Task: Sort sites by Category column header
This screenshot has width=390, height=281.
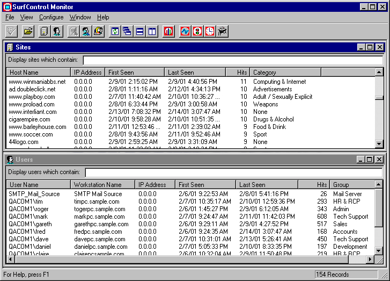Action: 285,72
